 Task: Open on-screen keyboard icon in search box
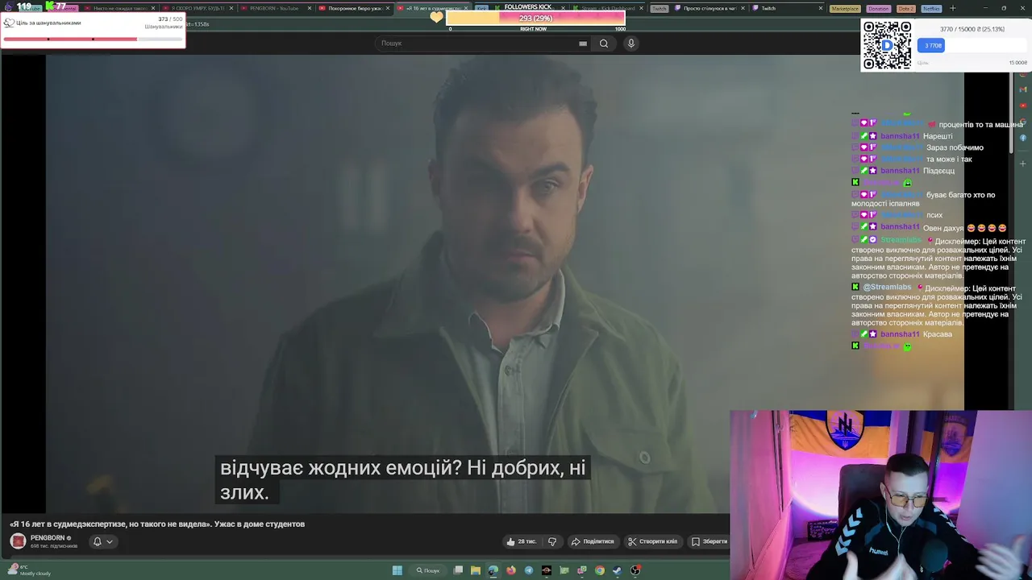tap(583, 43)
